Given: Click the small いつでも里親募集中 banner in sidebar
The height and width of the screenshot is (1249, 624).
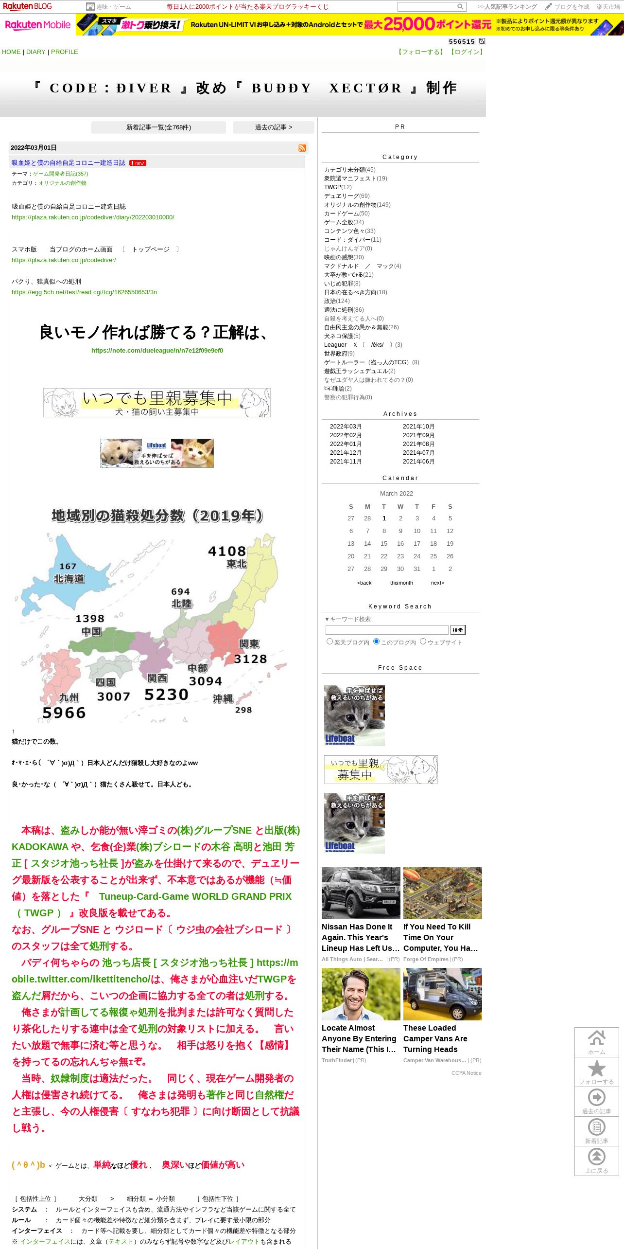Looking at the screenshot, I should (381, 769).
